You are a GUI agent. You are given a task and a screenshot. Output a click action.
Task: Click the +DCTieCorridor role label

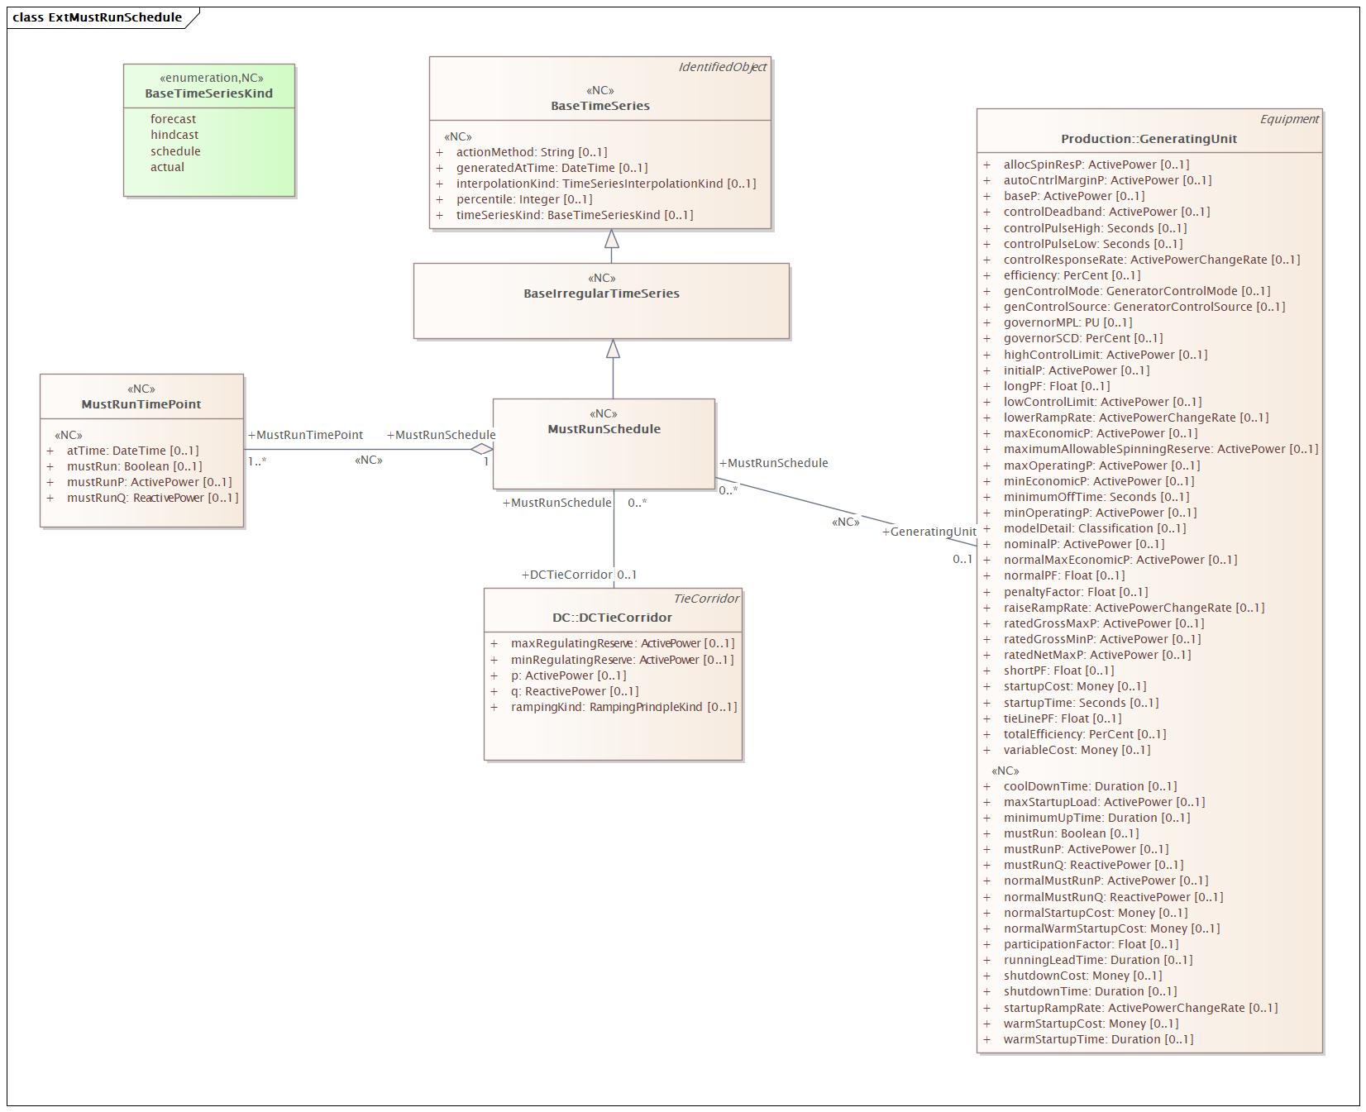coord(566,575)
